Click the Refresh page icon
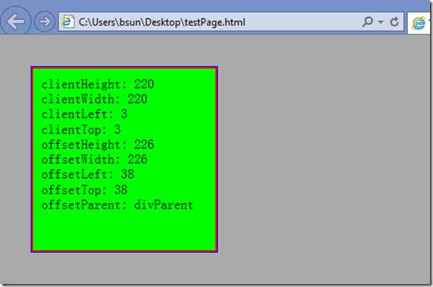The image size is (433, 287). 395,21
